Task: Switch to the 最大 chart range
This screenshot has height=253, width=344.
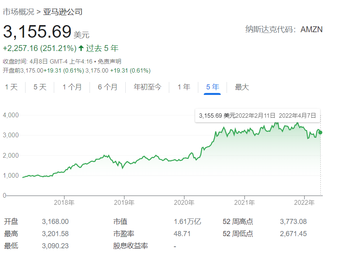Action: (x=242, y=87)
